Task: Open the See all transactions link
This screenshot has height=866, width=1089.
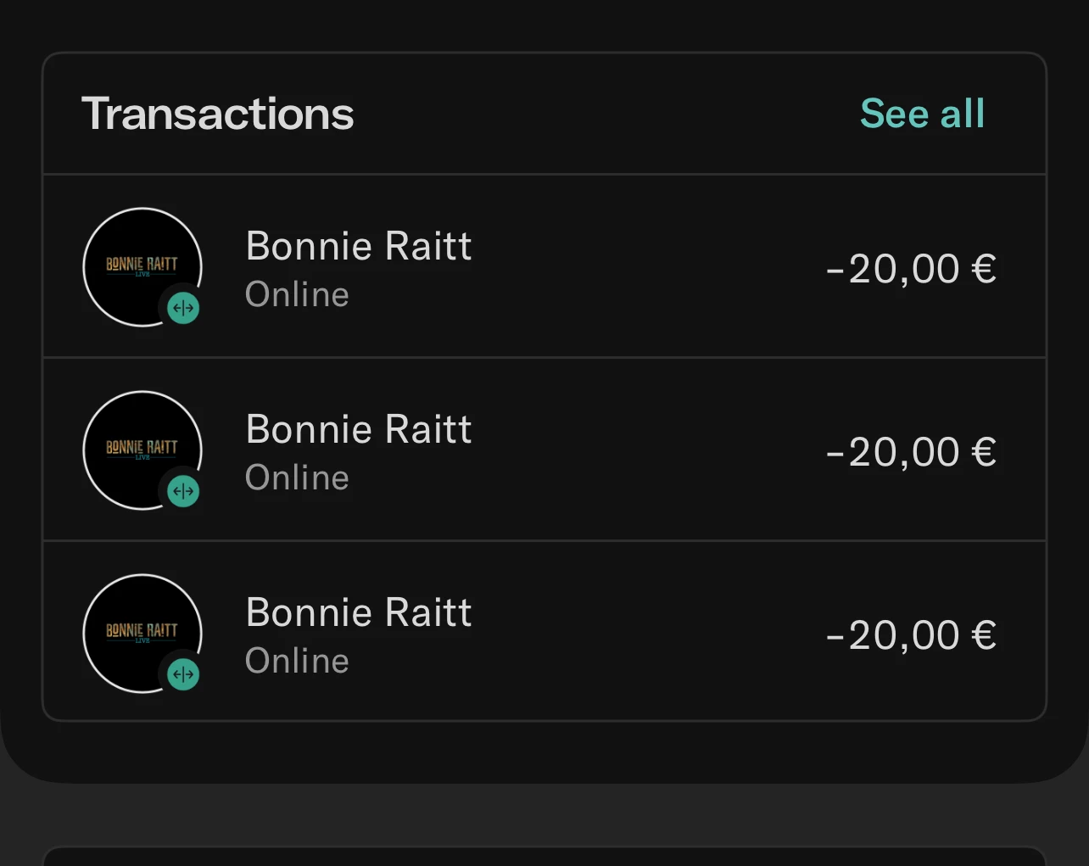Action: [x=922, y=114]
